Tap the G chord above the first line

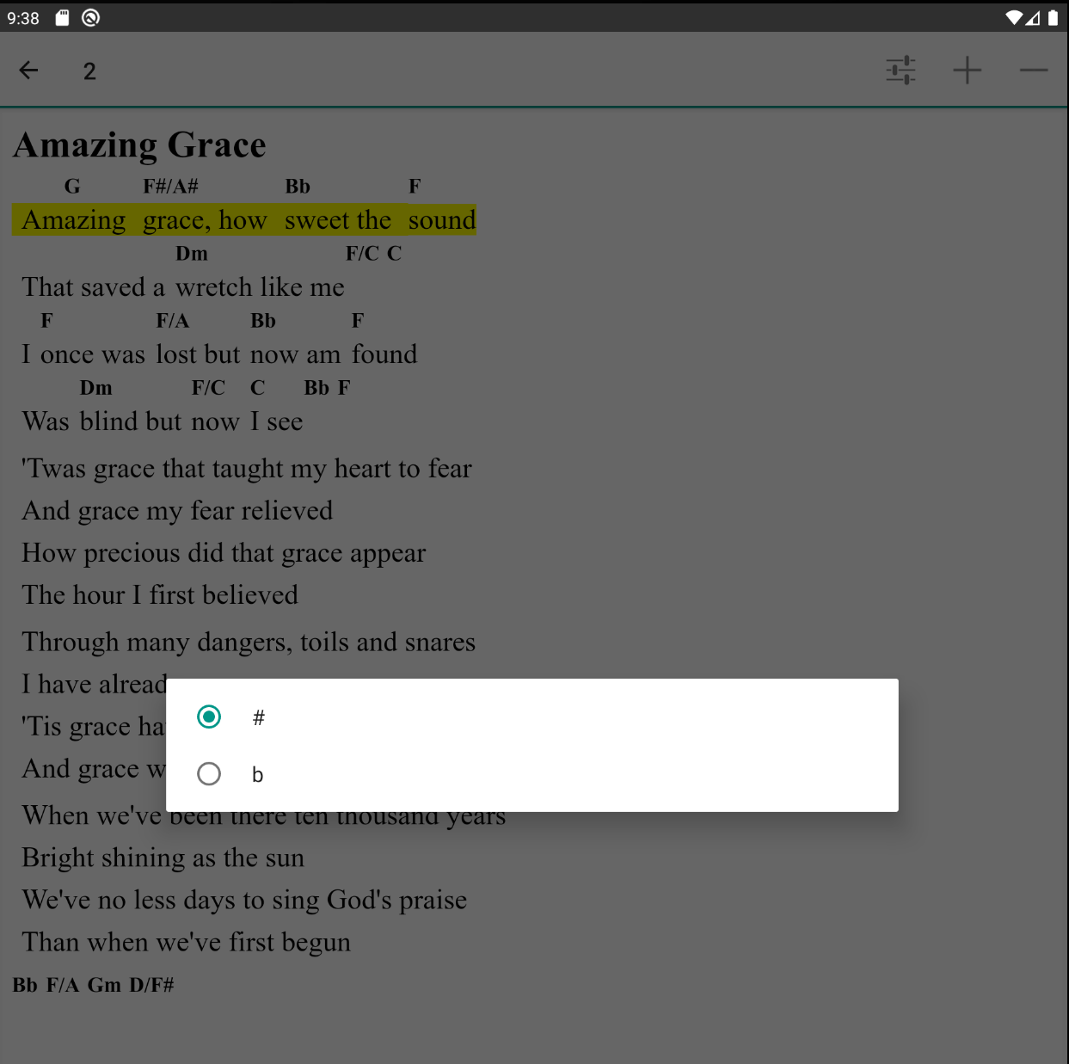click(x=72, y=186)
